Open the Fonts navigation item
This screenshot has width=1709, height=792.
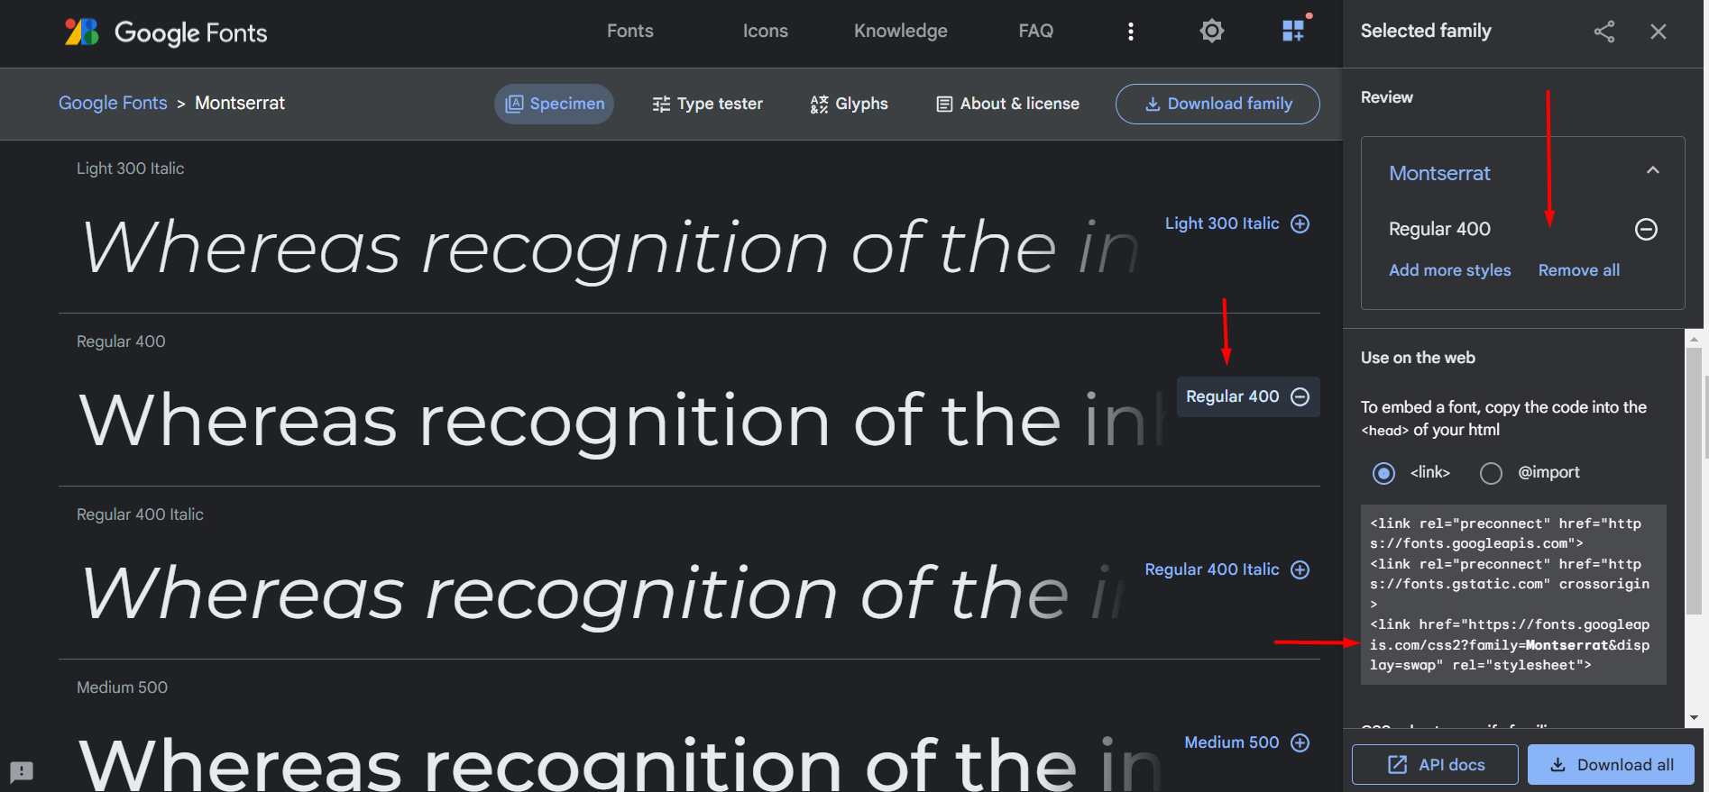[x=630, y=31]
